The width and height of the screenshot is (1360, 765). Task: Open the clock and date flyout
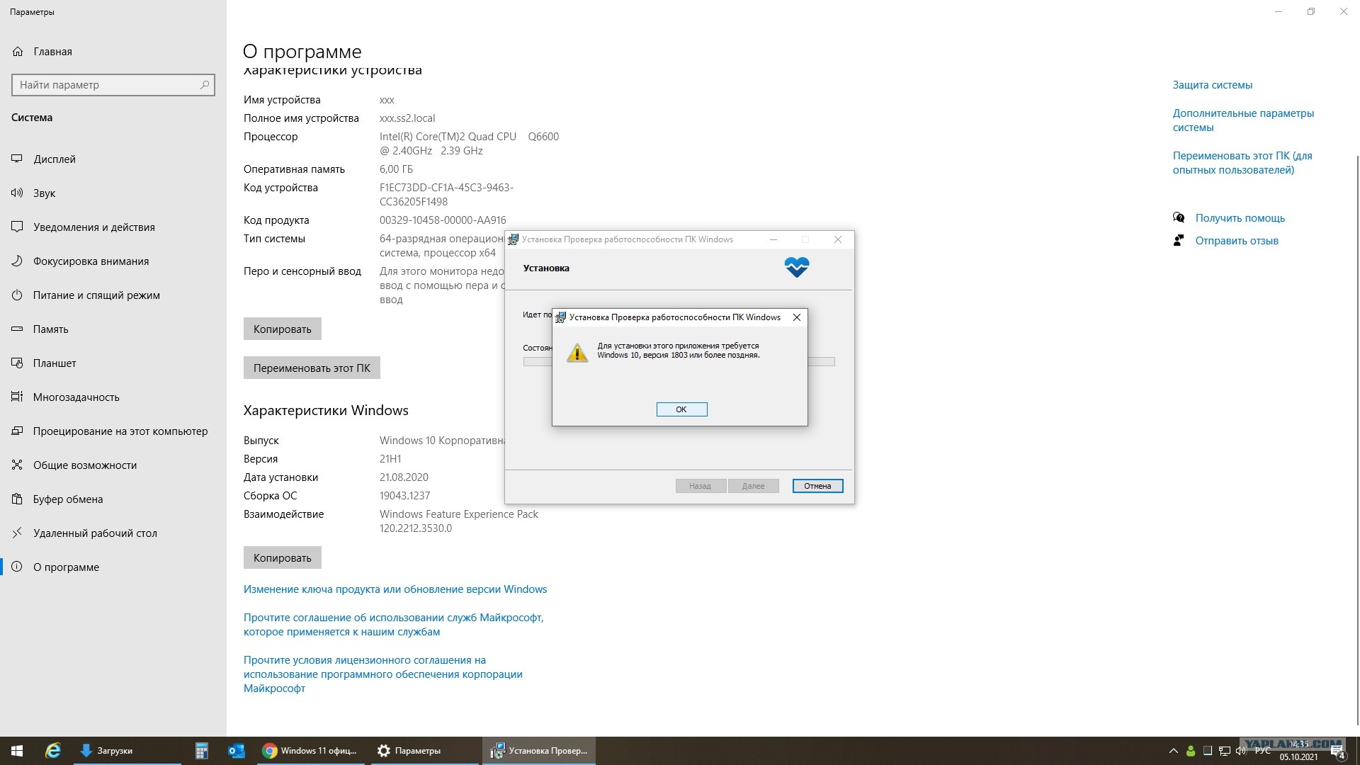(1298, 751)
